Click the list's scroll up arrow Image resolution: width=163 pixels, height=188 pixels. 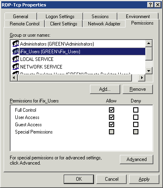pyautogui.click(x=149, y=44)
